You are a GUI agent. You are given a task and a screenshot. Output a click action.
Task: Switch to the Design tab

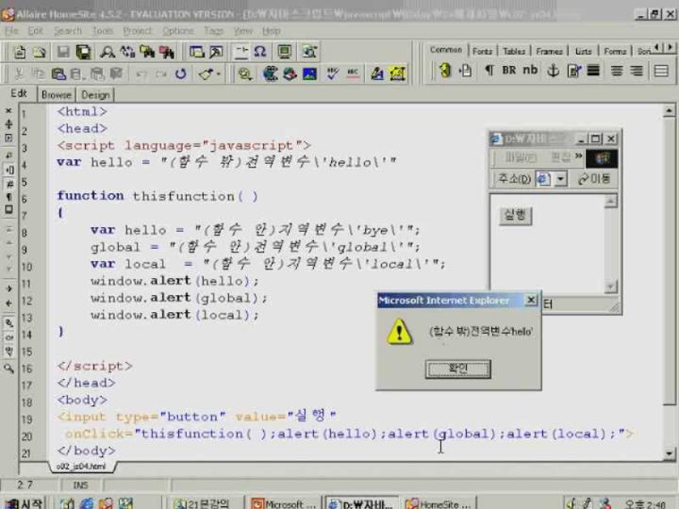[95, 95]
